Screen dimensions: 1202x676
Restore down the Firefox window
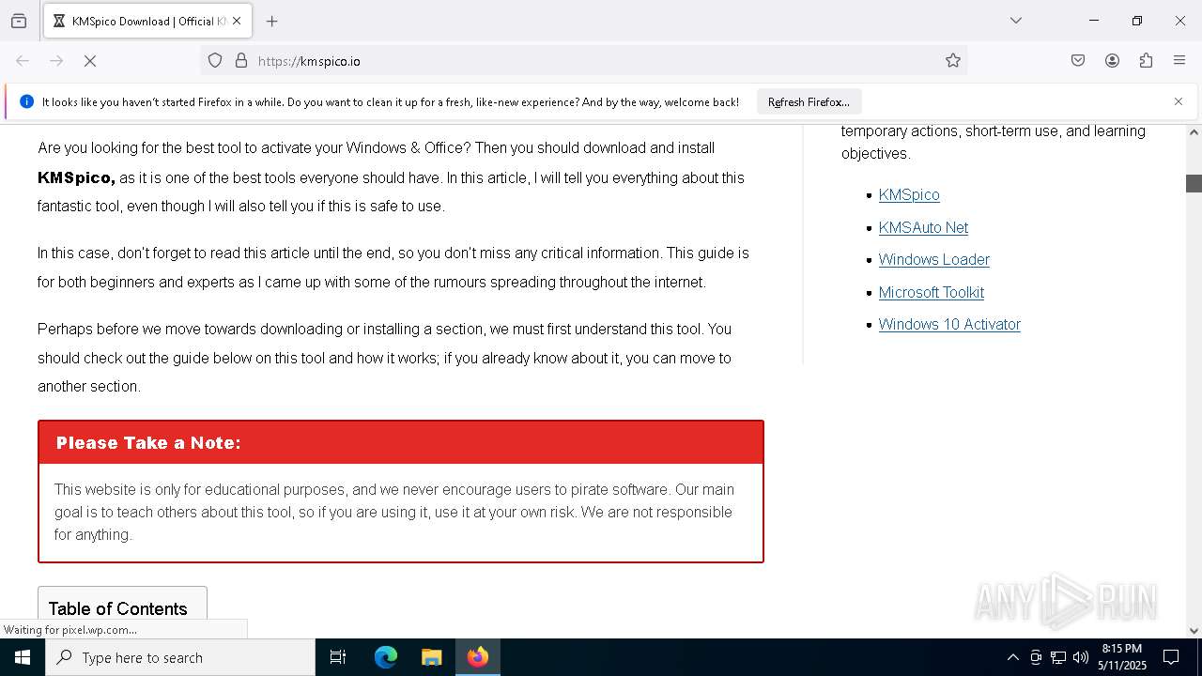pos(1137,21)
